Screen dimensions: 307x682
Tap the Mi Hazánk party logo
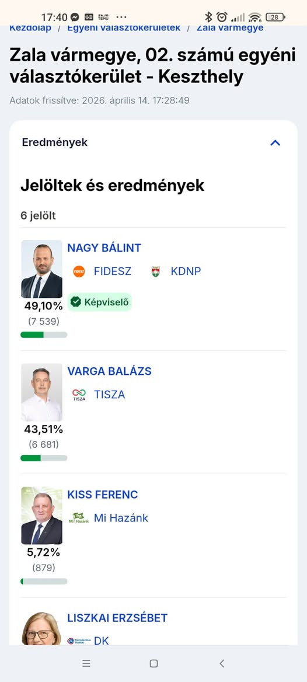tap(79, 517)
